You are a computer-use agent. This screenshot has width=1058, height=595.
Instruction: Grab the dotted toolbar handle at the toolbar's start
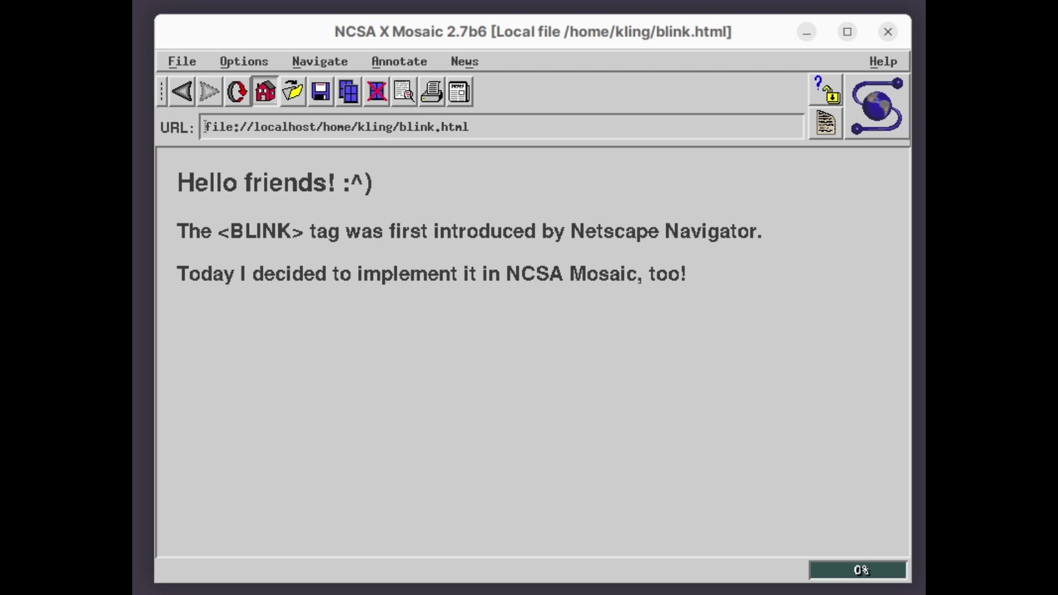click(x=161, y=91)
